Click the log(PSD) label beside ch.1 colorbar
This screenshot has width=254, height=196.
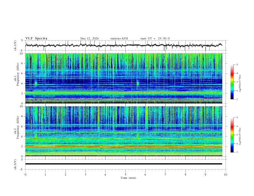pos(240,84)
